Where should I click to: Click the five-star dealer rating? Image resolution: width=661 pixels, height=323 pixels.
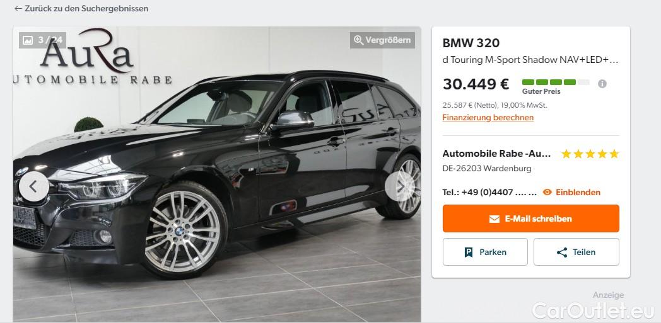coord(590,154)
